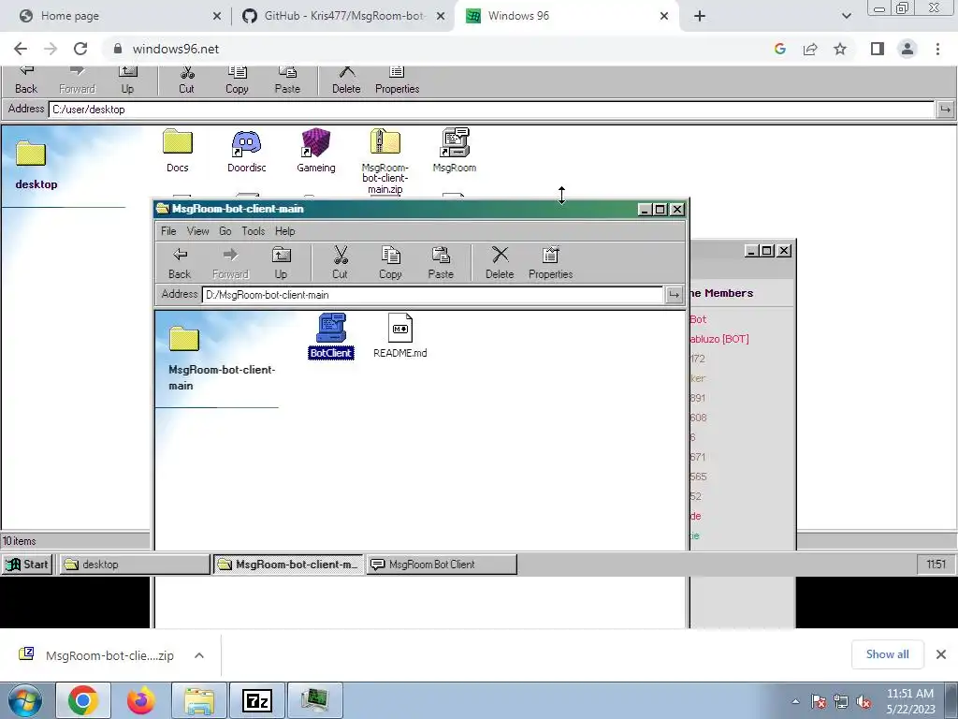Select abluzo [BOT] in Members list

coord(719,339)
